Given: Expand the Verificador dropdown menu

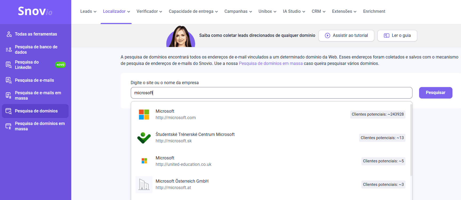Looking at the screenshot, I should pos(149,11).
